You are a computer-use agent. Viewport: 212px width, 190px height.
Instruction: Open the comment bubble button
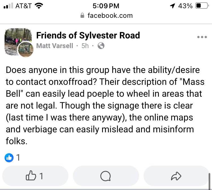106,176
